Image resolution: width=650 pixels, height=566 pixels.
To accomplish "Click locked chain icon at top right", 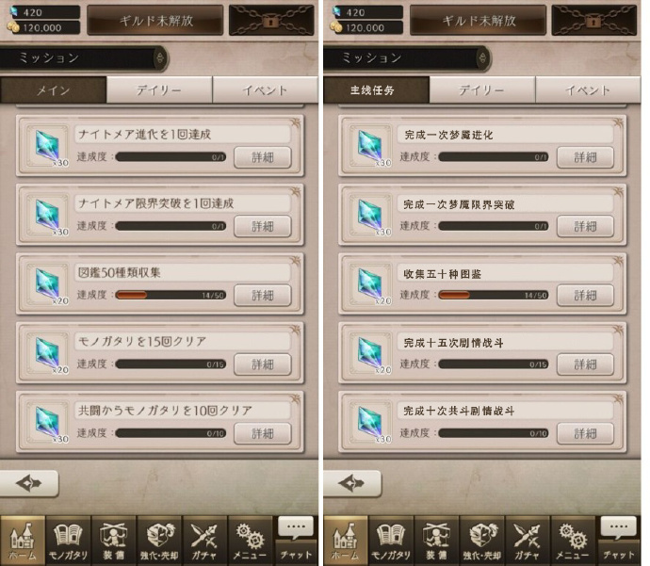I will point(593,20).
